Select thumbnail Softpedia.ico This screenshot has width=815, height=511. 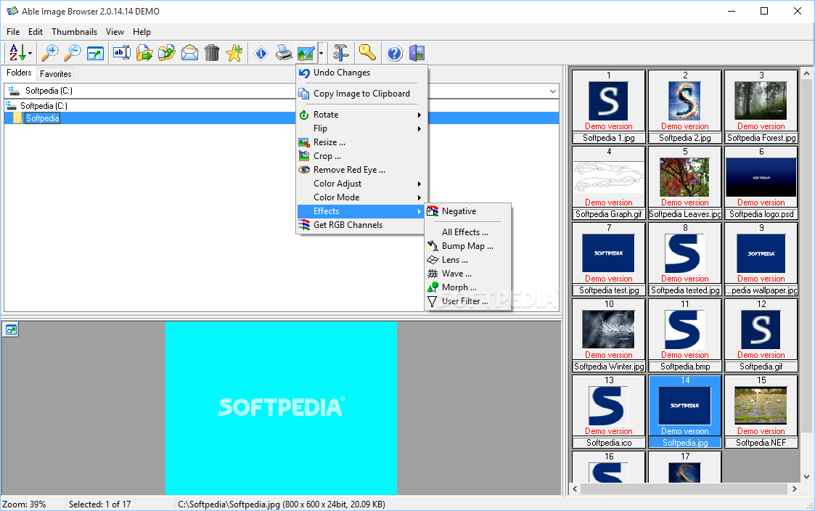tap(609, 412)
